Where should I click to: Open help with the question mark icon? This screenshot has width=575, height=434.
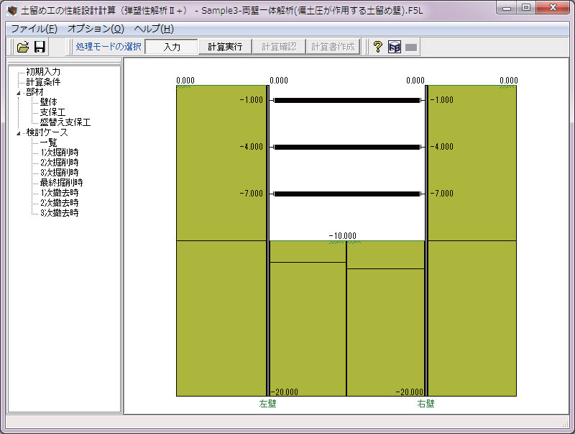378,47
